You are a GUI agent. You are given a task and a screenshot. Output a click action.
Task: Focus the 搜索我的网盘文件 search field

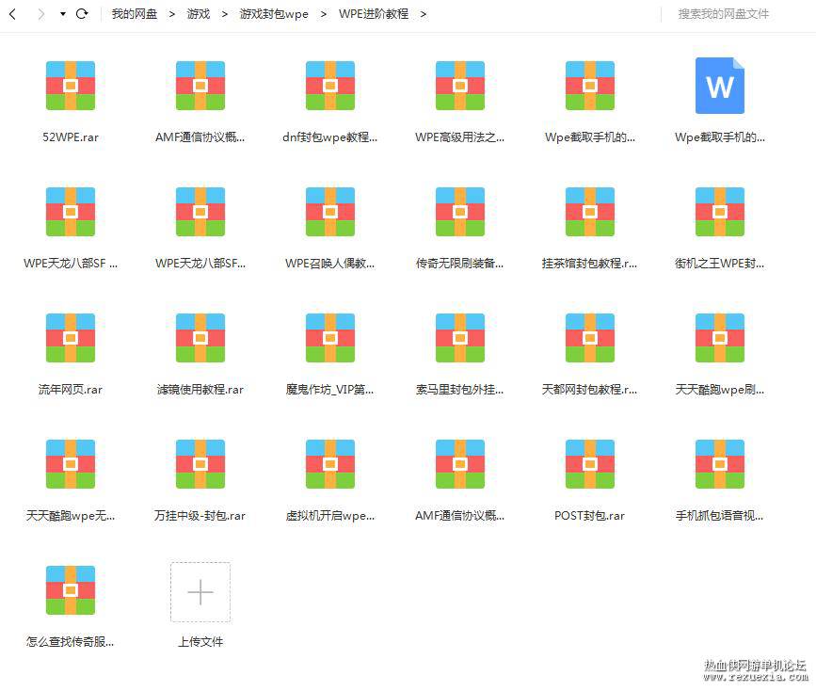[724, 14]
